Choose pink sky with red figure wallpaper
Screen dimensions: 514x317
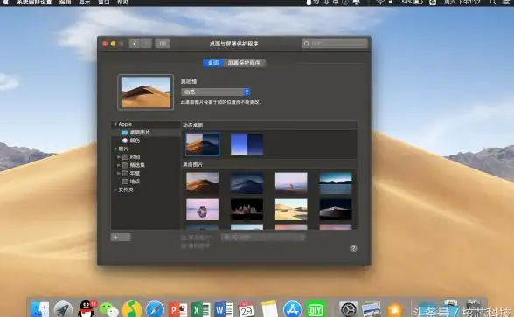click(x=291, y=183)
